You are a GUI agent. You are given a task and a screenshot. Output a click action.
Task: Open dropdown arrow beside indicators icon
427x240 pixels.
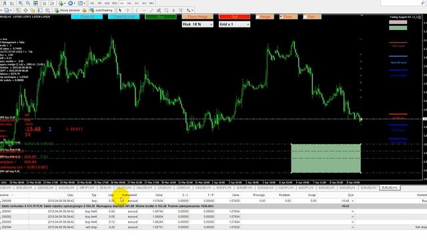[65, 3]
